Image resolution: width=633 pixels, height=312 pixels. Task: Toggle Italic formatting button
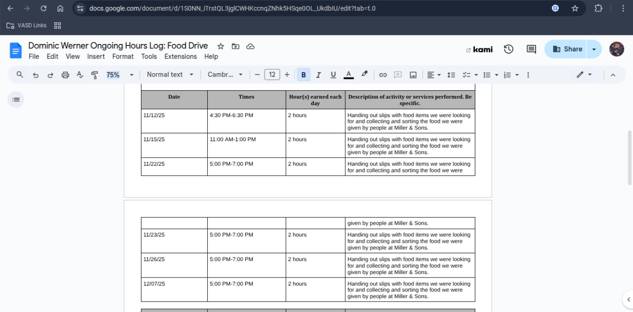tap(318, 75)
